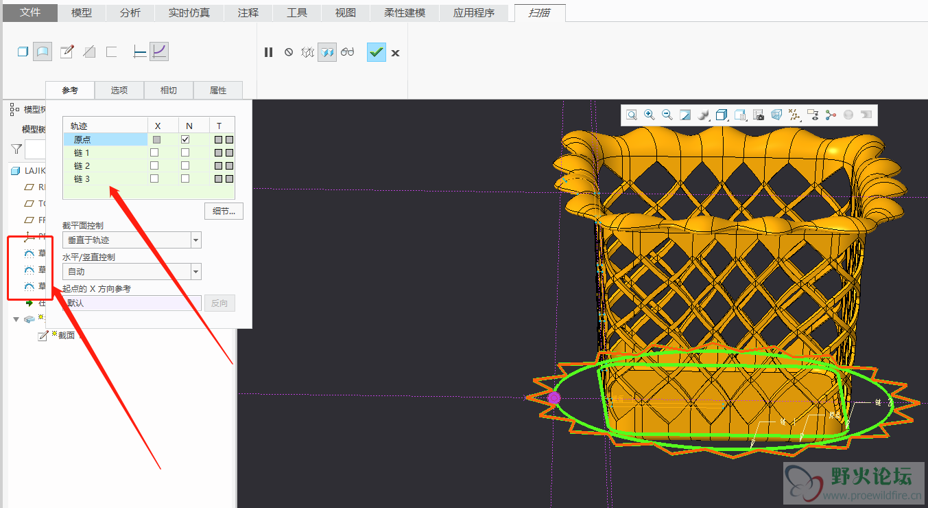Switch to the 柔性建模 ribbon tab
This screenshot has width=928, height=508.
pos(405,13)
